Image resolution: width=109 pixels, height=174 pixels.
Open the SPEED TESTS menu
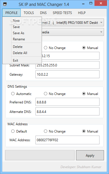(62, 13)
